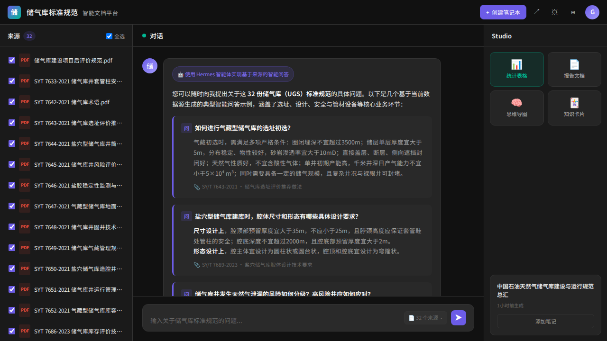Uncheck SYT 7642-2021 储气库术语 checkbox

point(12,102)
